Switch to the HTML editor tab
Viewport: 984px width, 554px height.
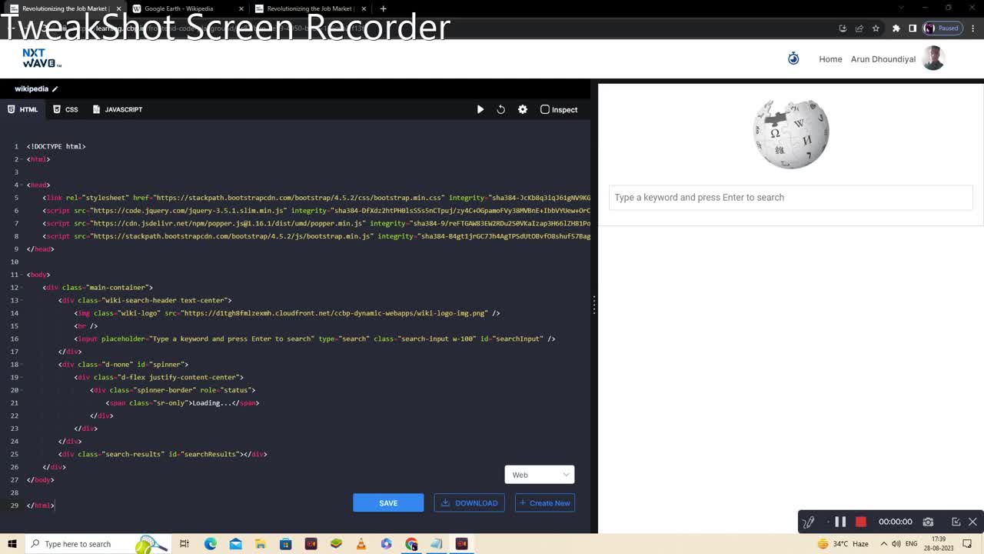[23, 109]
